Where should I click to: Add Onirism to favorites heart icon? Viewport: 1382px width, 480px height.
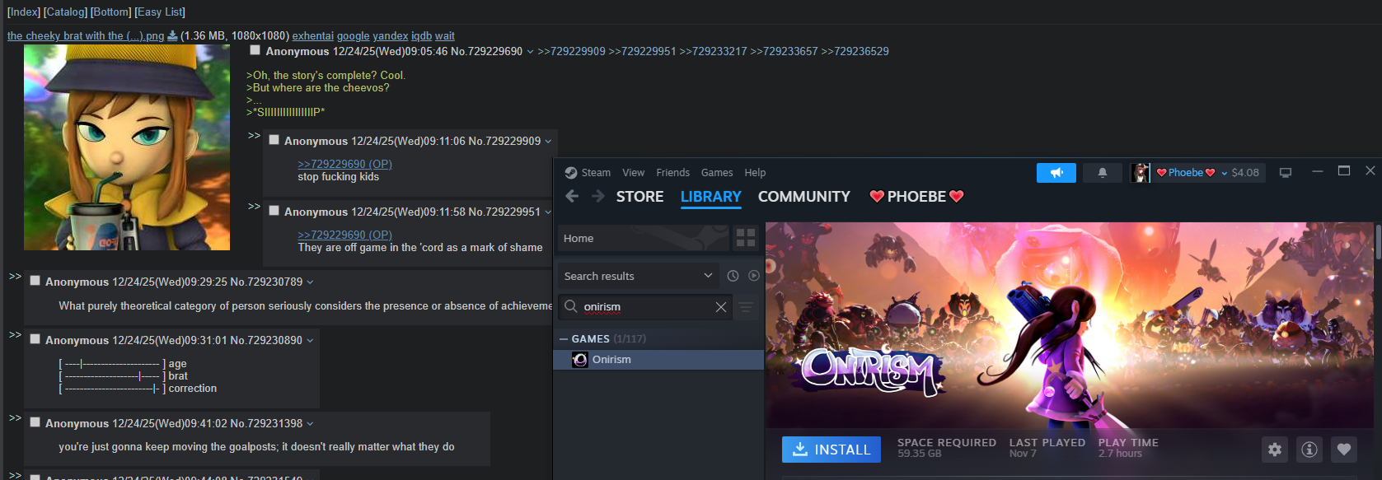pos(1344,450)
